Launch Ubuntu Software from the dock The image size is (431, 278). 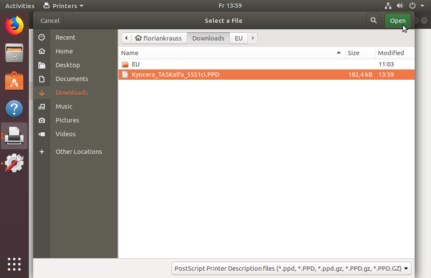pyautogui.click(x=14, y=81)
